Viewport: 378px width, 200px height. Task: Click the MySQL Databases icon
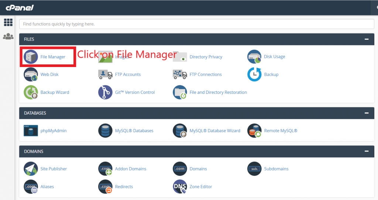pyautogui.click(x=105, y=131)
